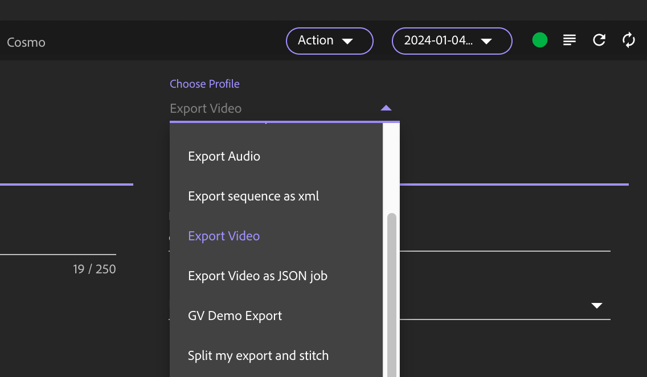
Task: Click the Choose Profile label
Action: (204, 84)
